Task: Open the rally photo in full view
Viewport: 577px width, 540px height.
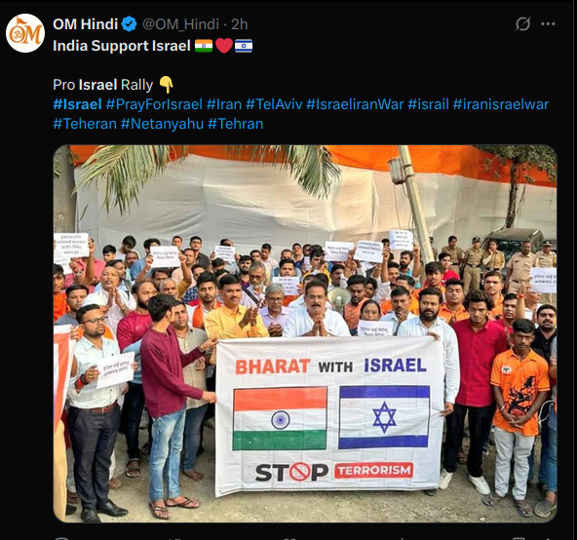Action: coord(305,333)
